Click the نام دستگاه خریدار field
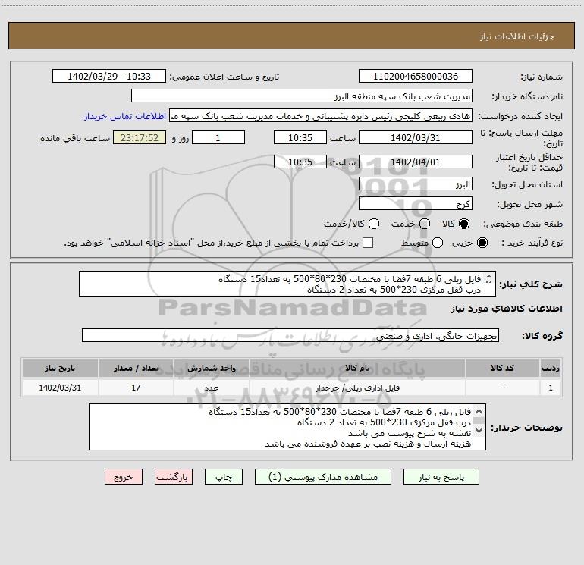584x565 pixels. click(302, 96)
